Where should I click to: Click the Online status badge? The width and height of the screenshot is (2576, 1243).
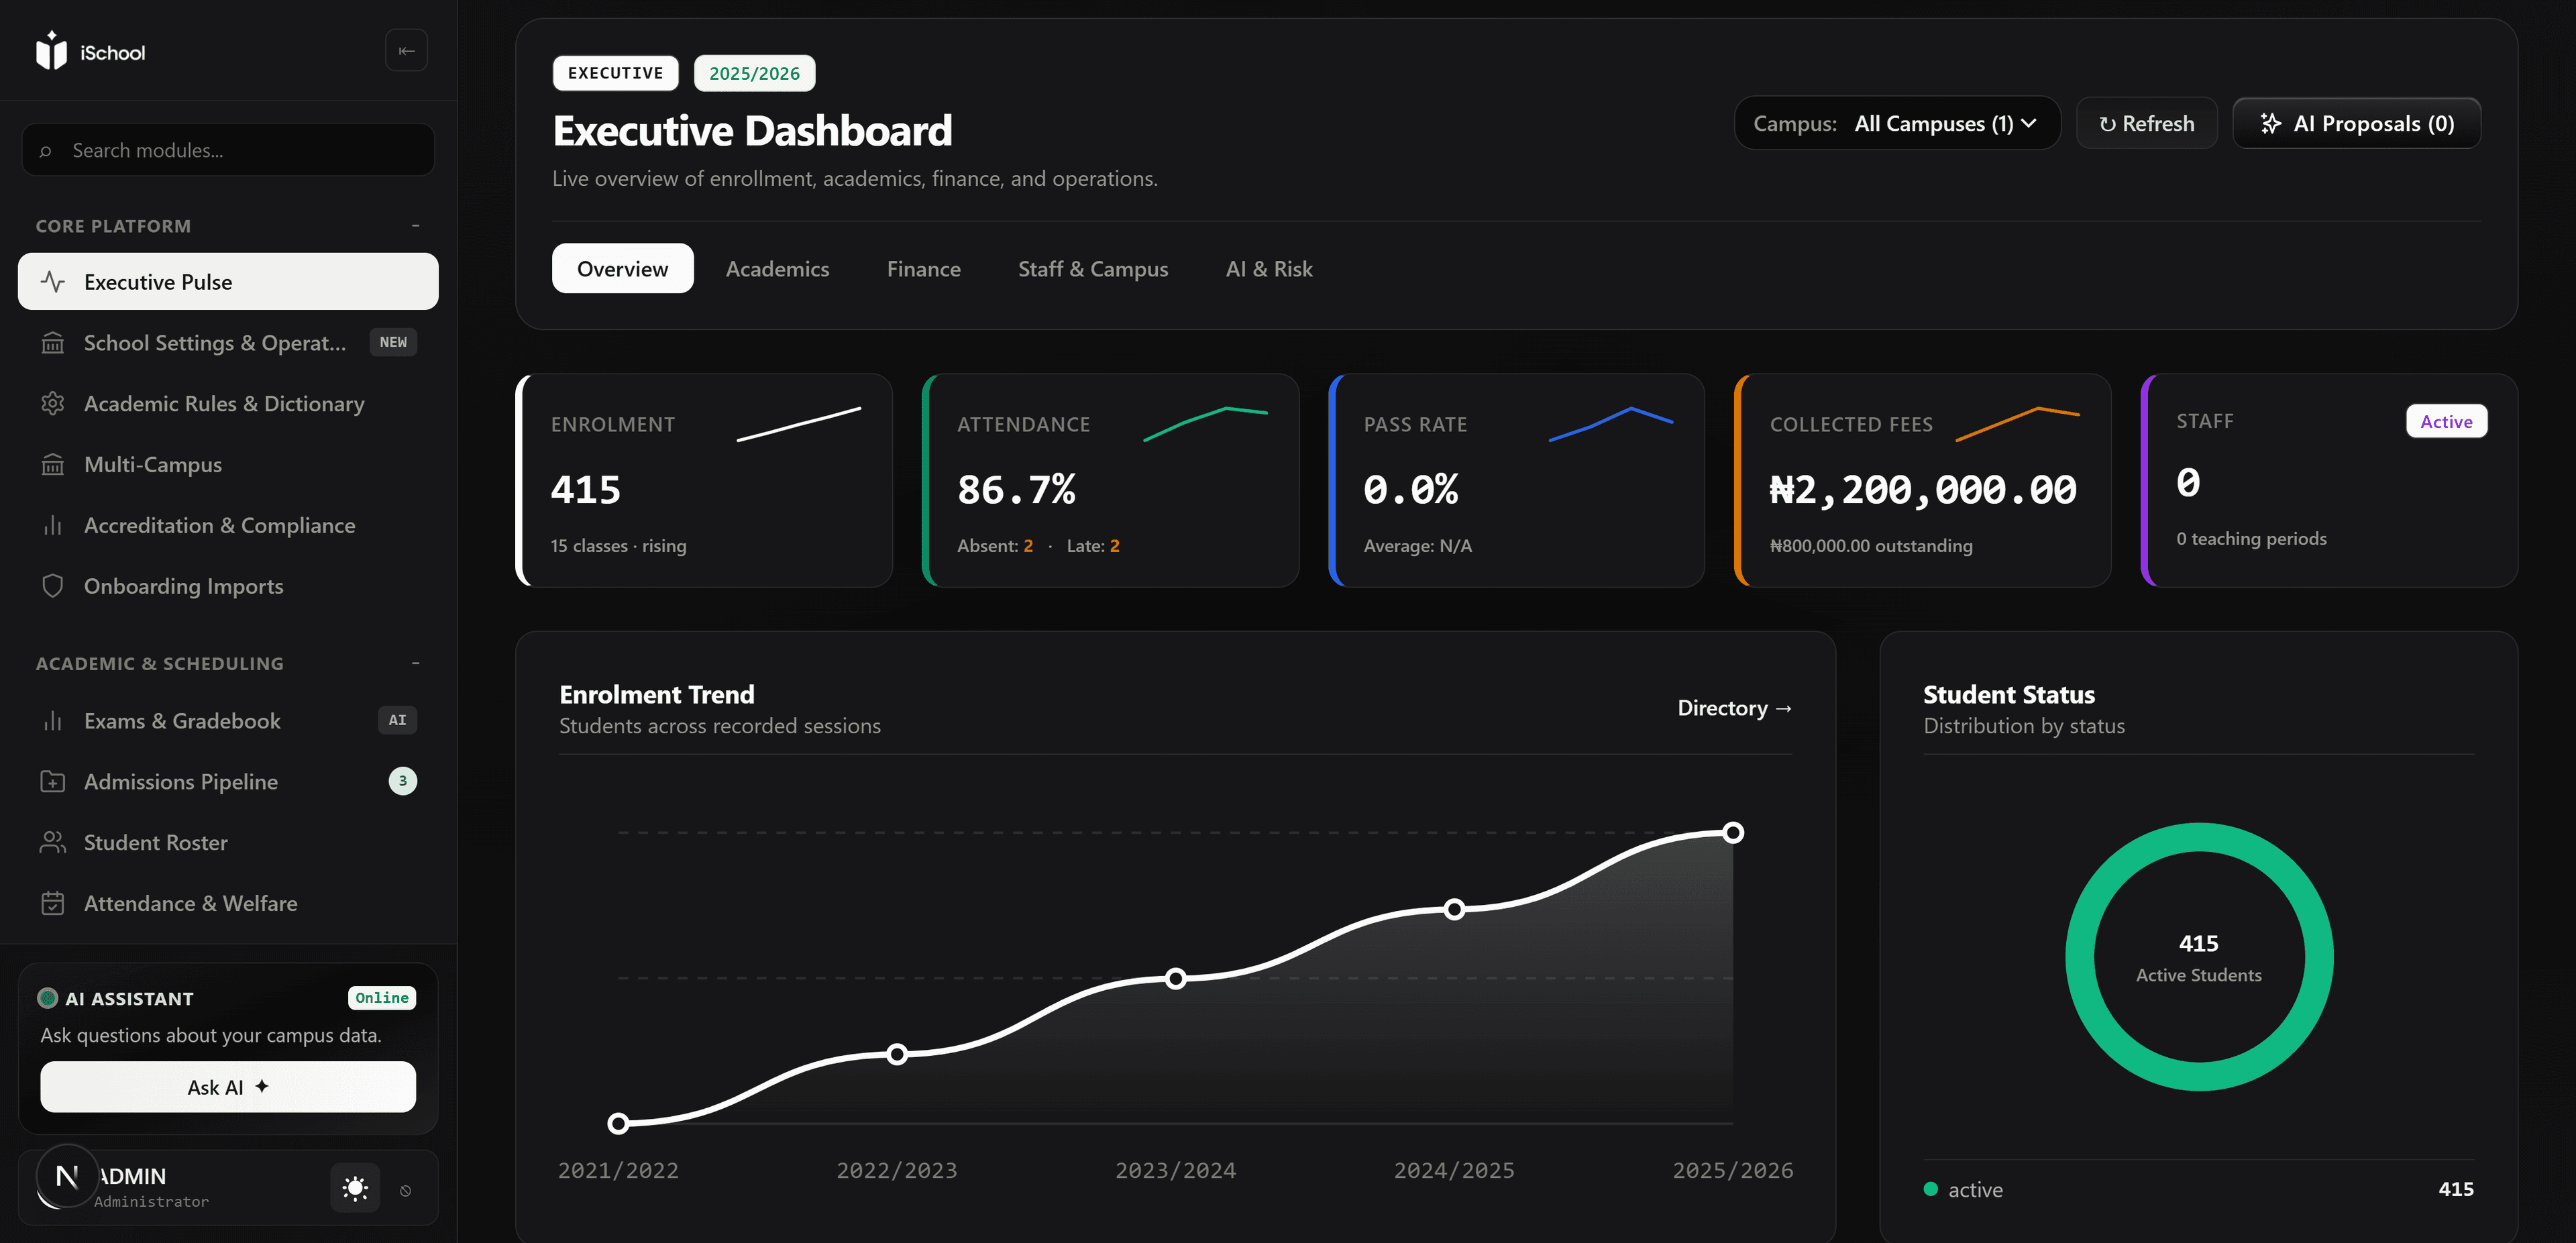coord(382,998)
